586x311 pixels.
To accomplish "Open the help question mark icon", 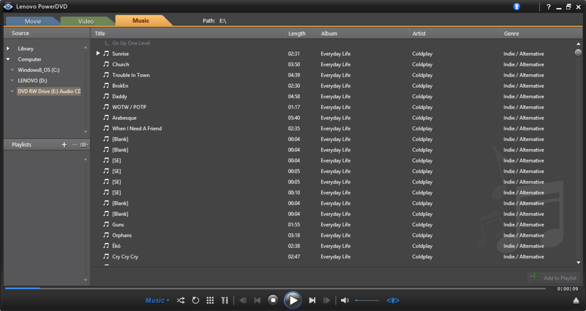I will 548,6.
